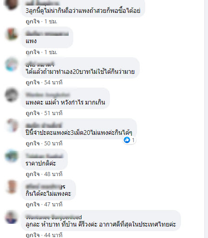Select avatar beside 'กินได้คะไม่แพงคะ' comment

(x=11, y=187)
